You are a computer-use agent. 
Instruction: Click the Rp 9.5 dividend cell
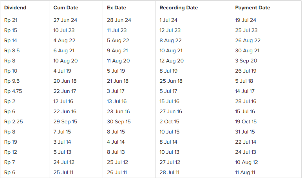[x=12, y=81]
